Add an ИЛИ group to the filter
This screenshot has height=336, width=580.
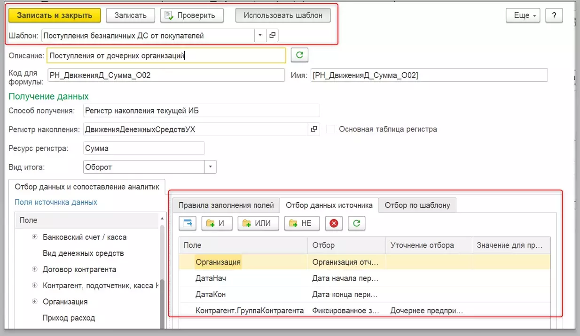coord(258,223)
